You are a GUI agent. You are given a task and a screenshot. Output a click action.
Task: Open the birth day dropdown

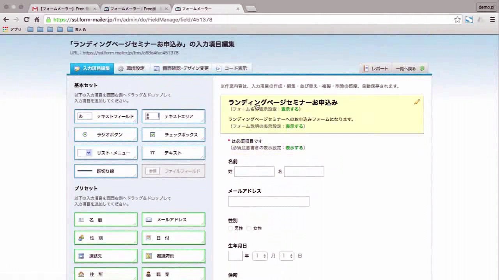tap(287, 256)
